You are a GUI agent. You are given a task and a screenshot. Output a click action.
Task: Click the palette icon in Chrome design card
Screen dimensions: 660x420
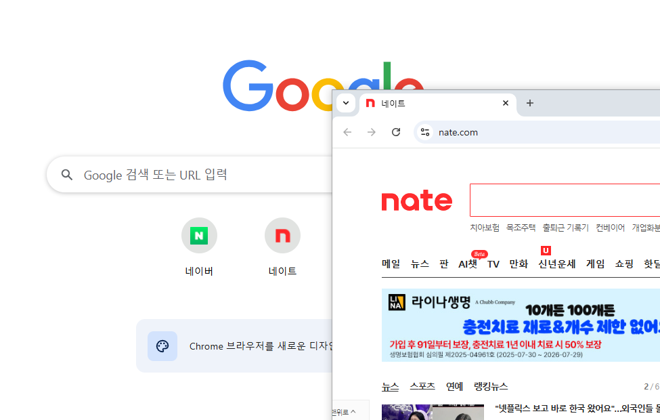click(162, 346)
